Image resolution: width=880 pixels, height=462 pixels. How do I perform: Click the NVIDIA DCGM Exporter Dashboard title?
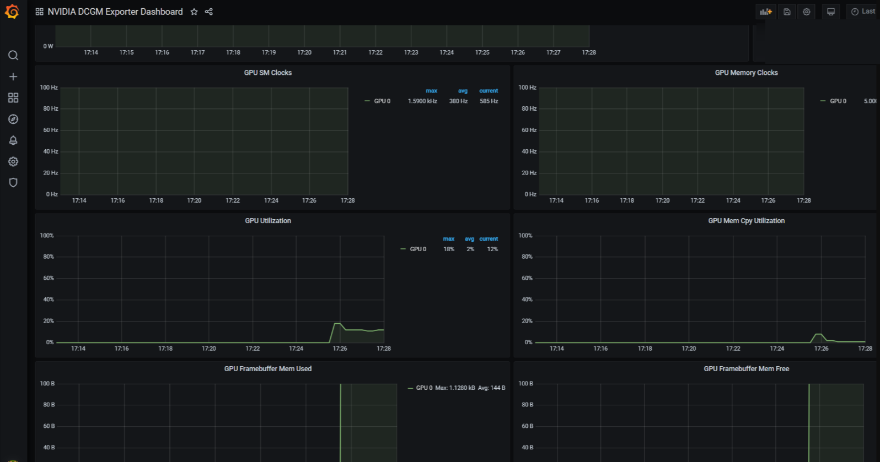pos(115,12)
